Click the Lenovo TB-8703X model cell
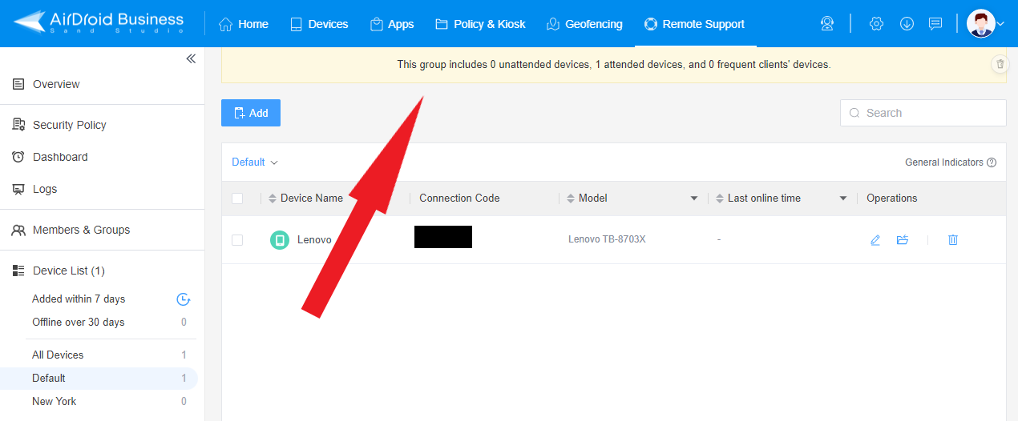This screenshot has height=421, width=1018. [607, 239]
